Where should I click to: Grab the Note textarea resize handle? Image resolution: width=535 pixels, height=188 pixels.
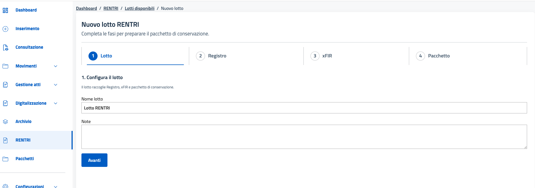pos(525,147)
